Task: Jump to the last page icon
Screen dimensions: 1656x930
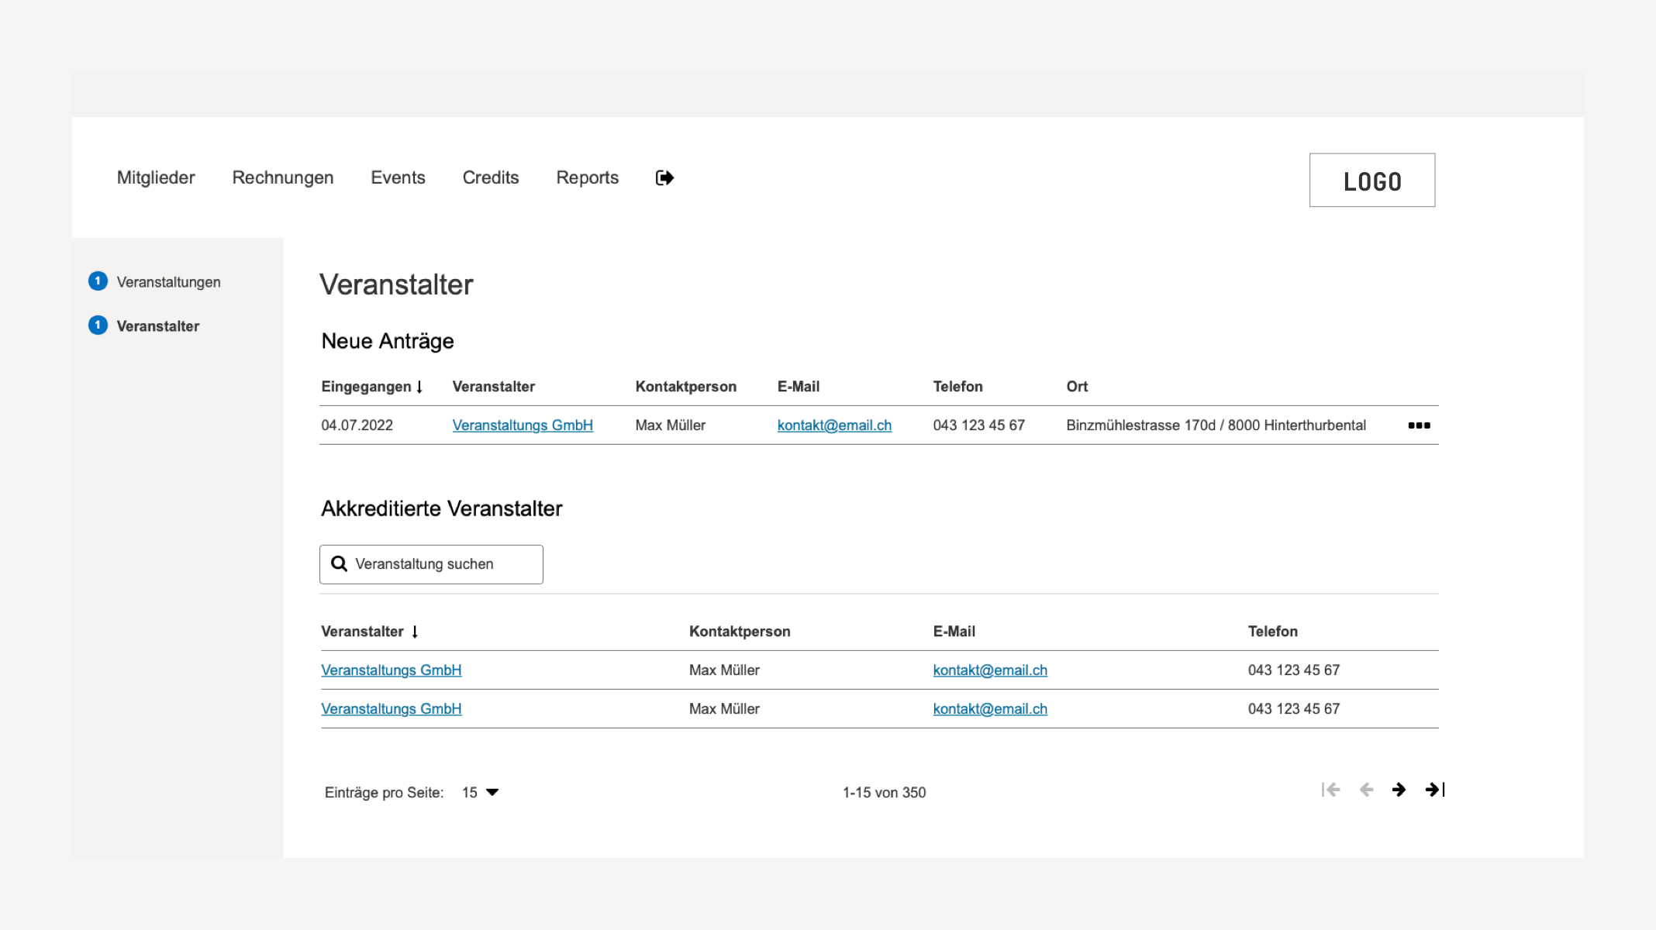Action: point(1433,790)
